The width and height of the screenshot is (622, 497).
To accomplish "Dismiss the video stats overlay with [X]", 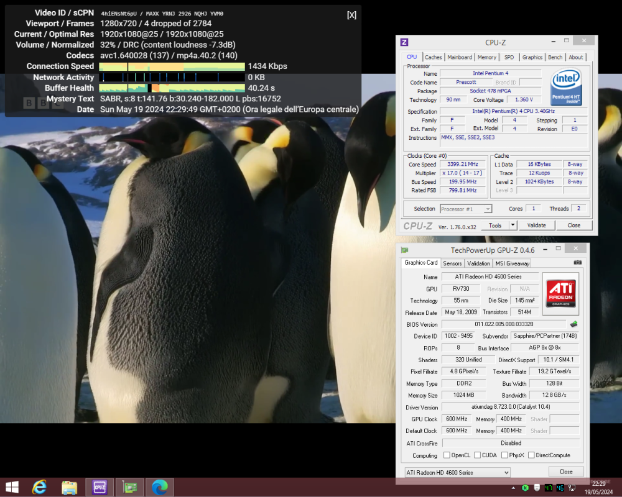I will [x=351, y=15].
